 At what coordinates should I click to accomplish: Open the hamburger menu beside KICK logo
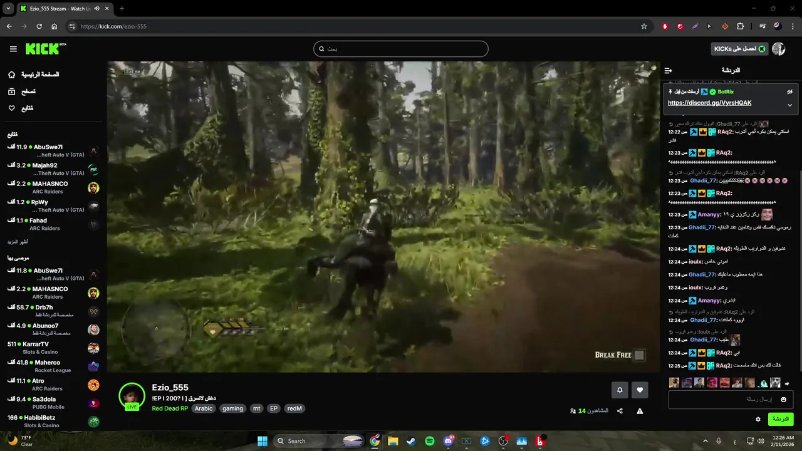click(x=13, y=49)
